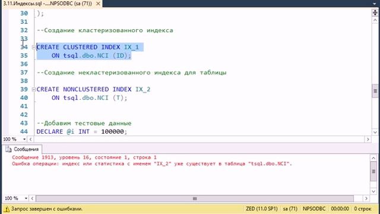Screen dimensions: 380x214
Task: Open the active documents dropdown arrow
Action: click(375, 4)
